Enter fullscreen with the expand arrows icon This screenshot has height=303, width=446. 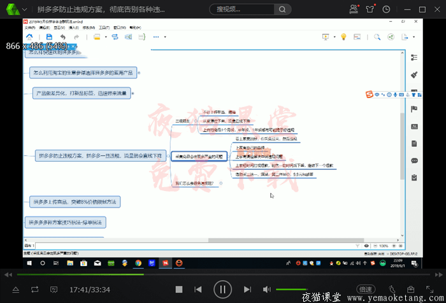click(x=430, y=290)
